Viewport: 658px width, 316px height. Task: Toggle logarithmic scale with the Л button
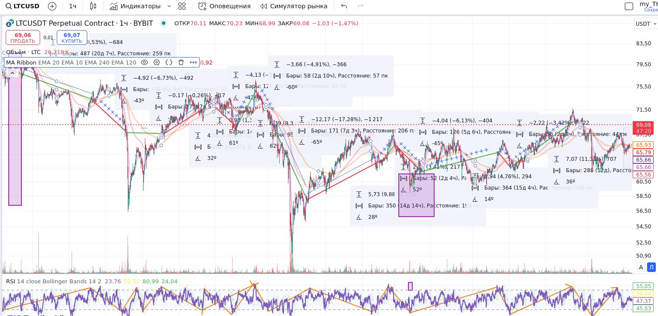[x=651, y=267]
